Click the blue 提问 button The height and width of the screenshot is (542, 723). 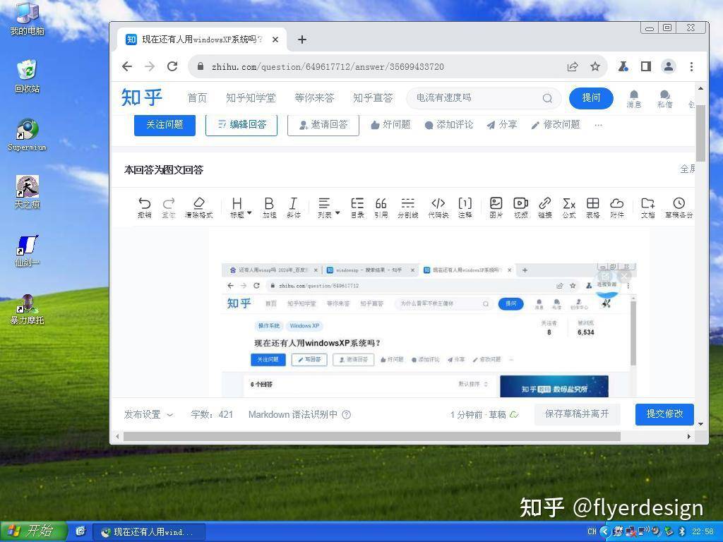[591, 97]
